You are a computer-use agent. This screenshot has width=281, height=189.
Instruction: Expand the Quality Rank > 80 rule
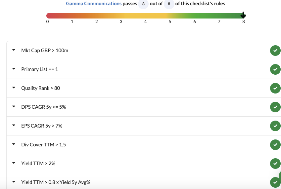coord(14,88)
